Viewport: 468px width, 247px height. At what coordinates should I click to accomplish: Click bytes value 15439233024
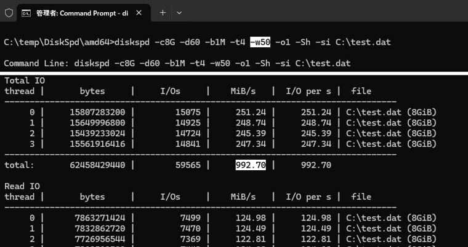point(97,133)
